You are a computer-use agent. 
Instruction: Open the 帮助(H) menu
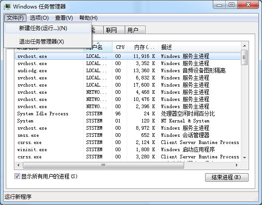pyautogui.click(x=88, y=18)
